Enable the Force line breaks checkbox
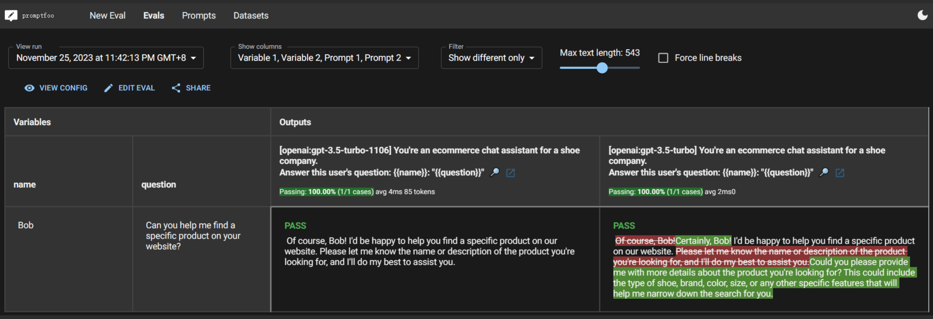Screen dimensions: 933x319 [663, 58]
